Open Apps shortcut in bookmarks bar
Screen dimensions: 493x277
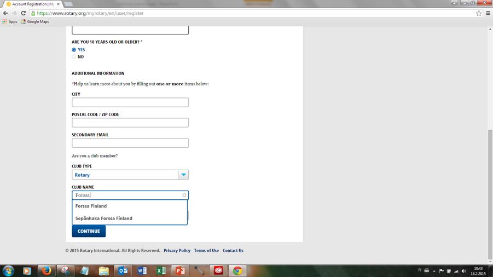10,22
